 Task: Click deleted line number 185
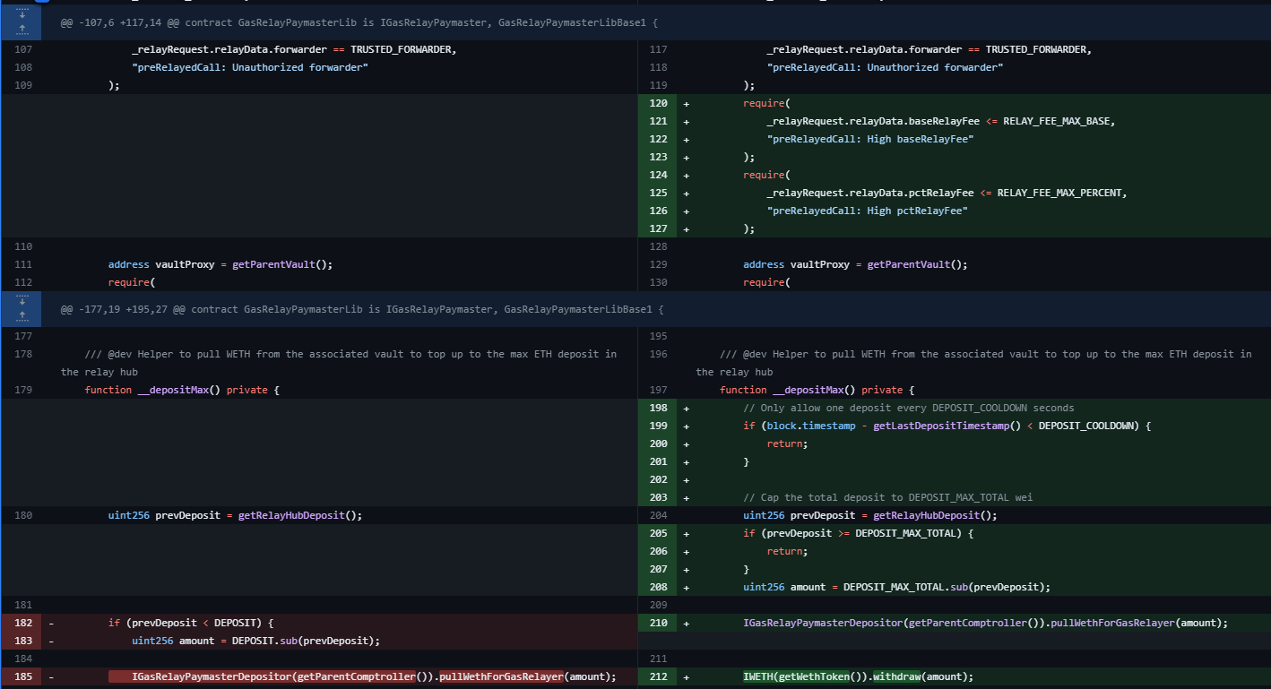(22, 676)
